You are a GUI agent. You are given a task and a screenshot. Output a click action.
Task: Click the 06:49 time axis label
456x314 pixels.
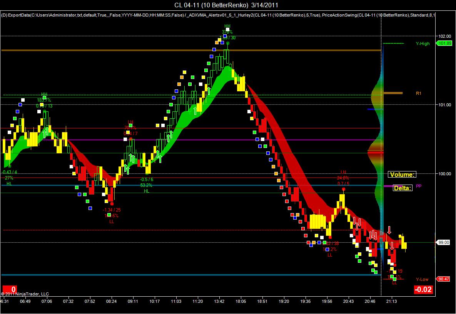25,301
